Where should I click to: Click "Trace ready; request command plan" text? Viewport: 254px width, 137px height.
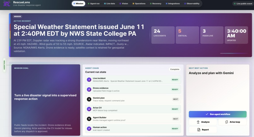pos(109,101)
